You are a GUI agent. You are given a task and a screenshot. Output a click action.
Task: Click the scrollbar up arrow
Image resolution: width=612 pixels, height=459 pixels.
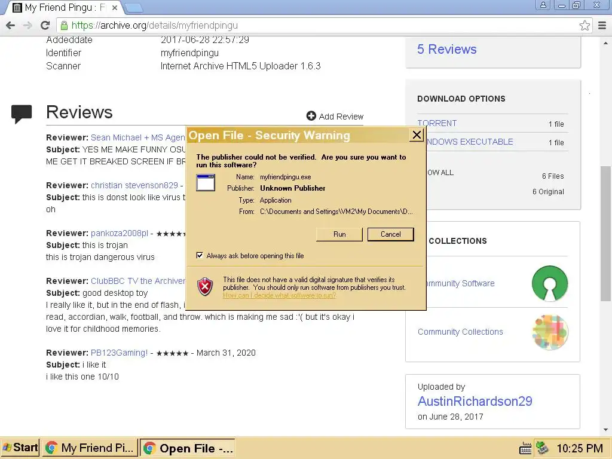pos(605,43)
